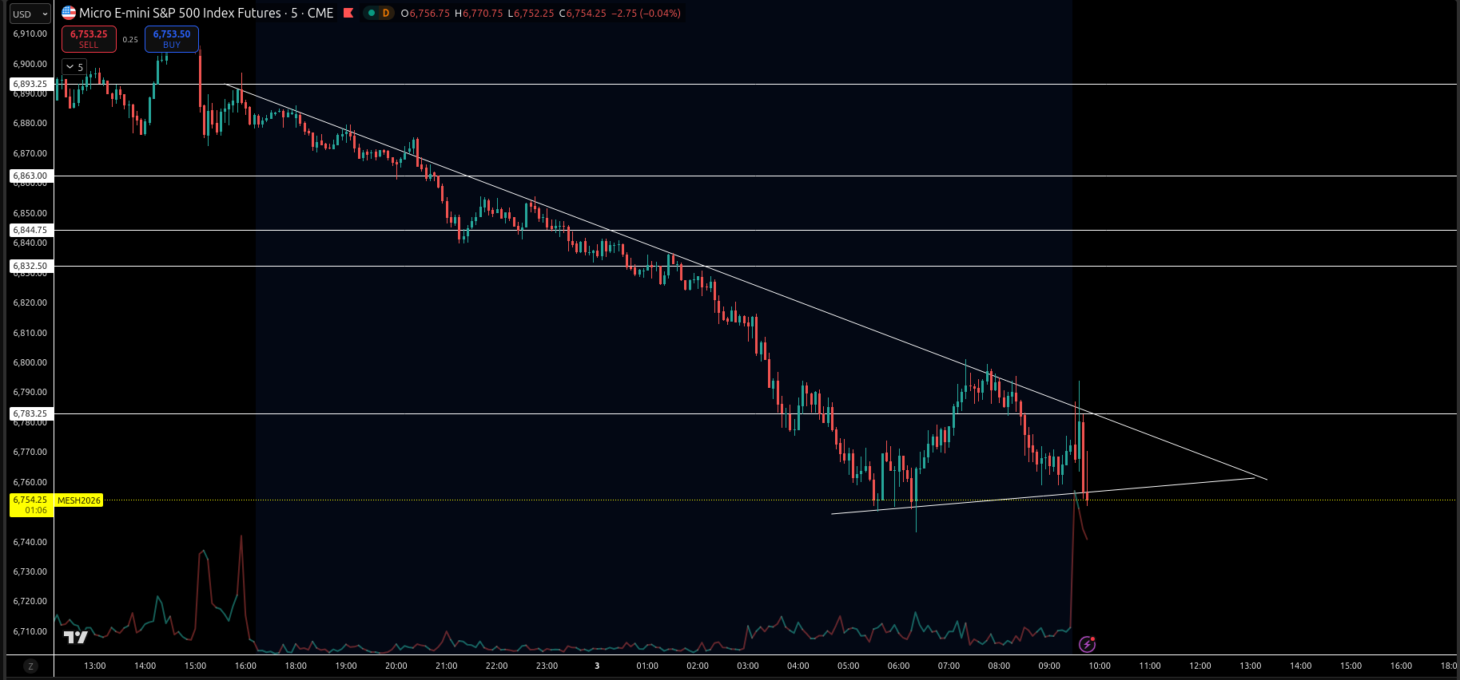Image resolution: width=1460 pixels, height=680 pixels.
Task: Click the 04:00 time axis label
Action: click(798, 666)
